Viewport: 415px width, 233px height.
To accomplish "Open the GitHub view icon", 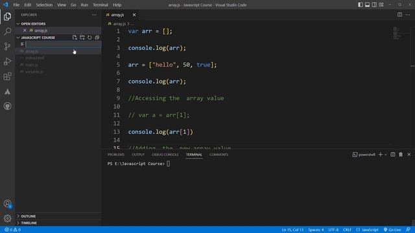I will (x=7, y=106).
